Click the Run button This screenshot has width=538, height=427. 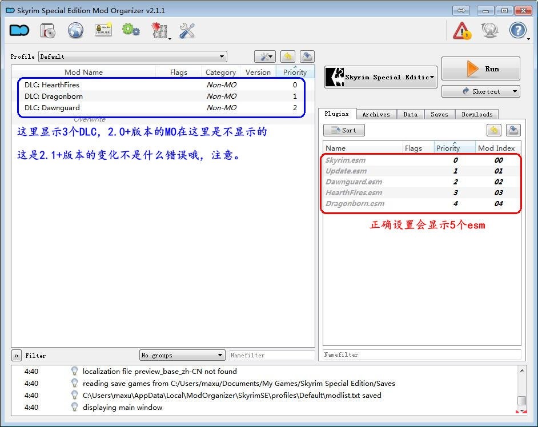[x=481, y=69]
